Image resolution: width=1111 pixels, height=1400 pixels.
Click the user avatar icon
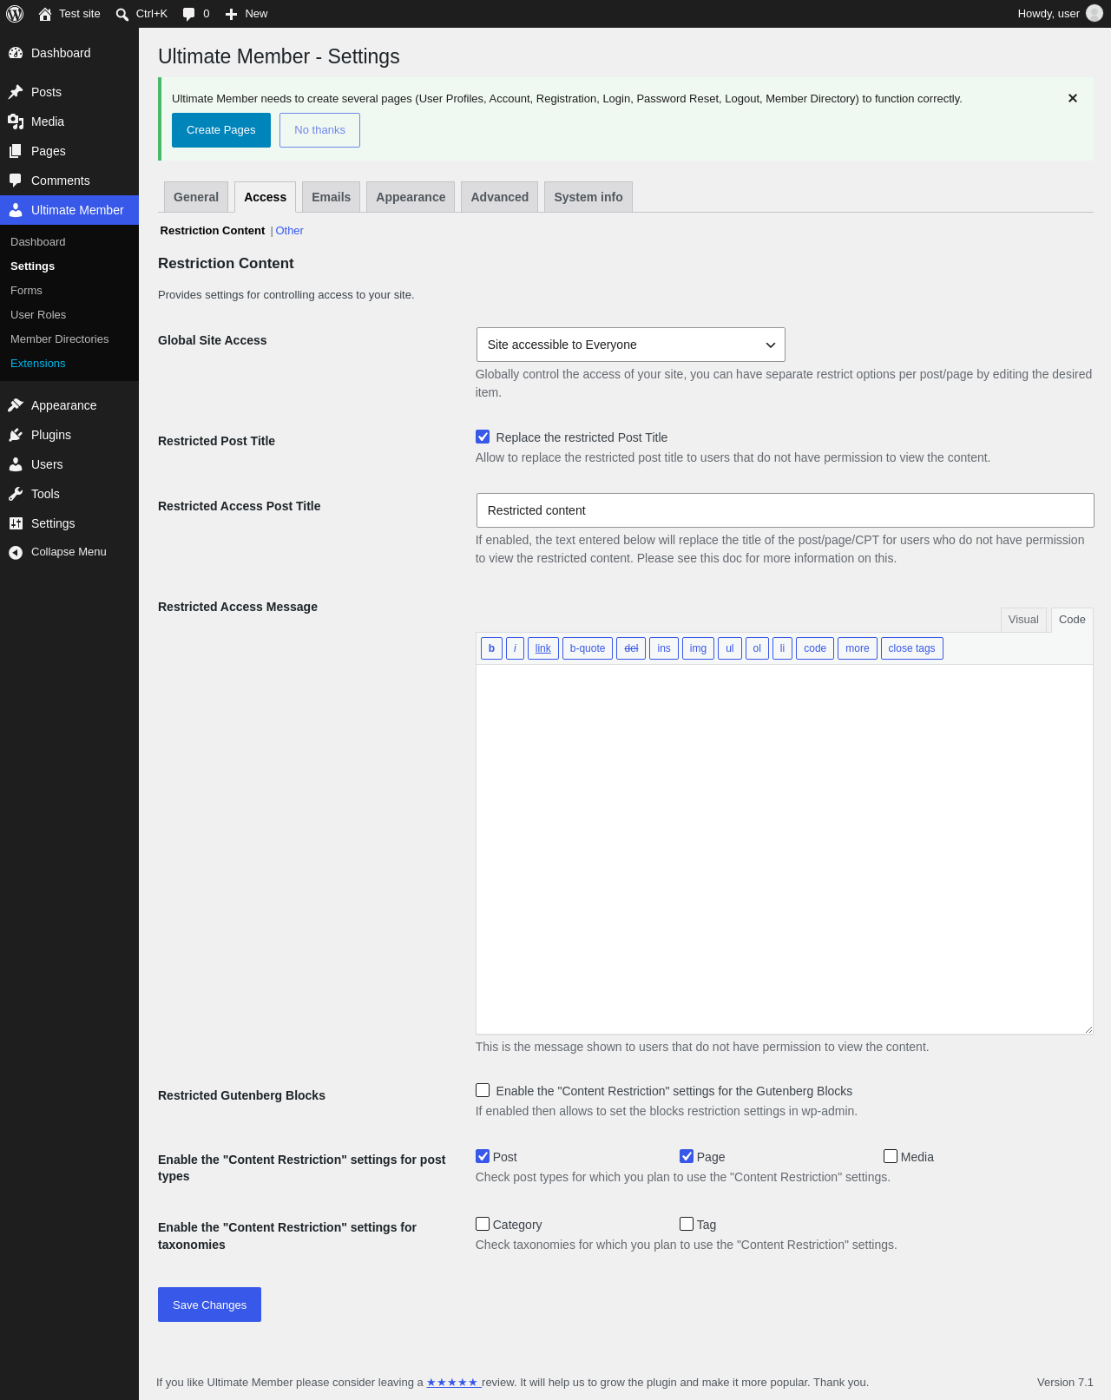(1095, 14)
